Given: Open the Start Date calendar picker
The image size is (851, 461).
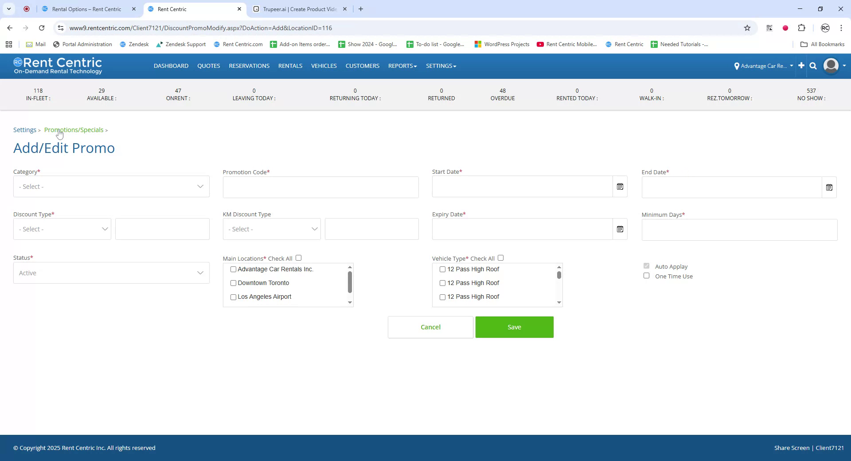Looking at the screenshot, I should (620, 186).
